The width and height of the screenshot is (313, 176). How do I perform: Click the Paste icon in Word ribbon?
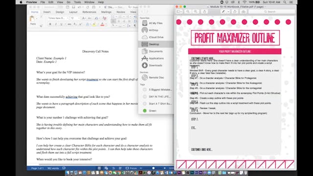32,19
